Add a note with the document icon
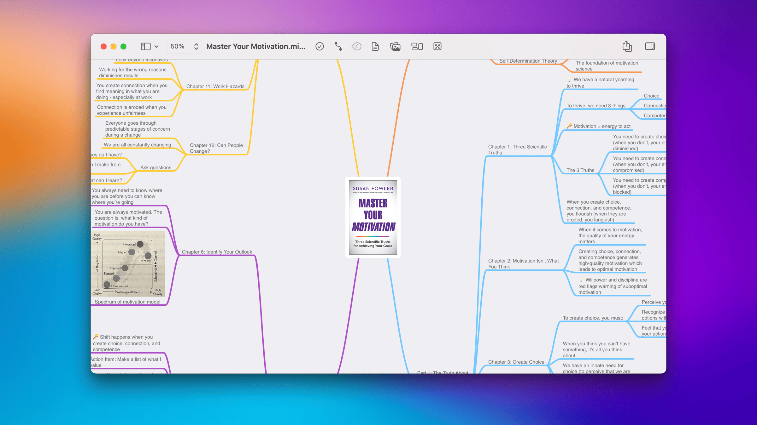 (375, 46)
